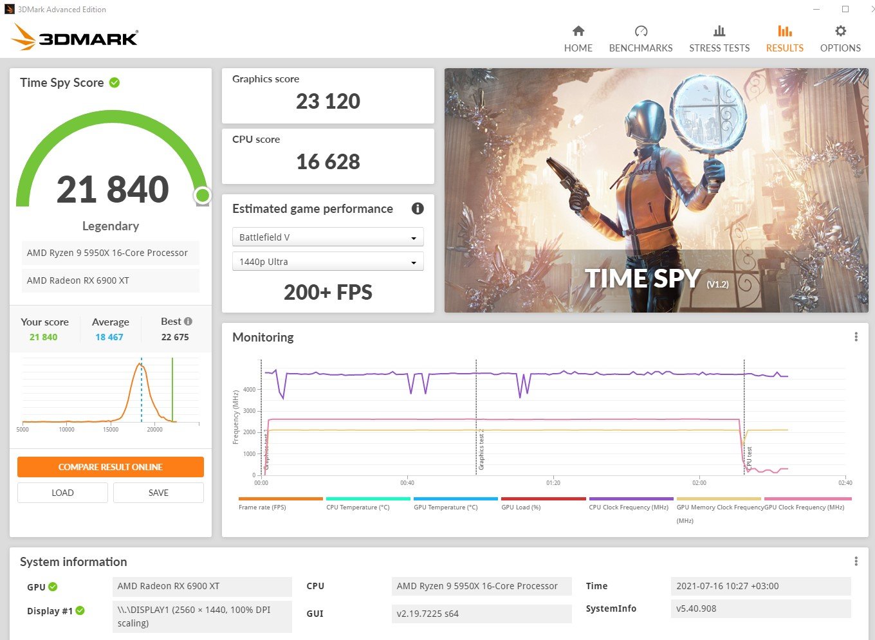Click the GPU field in System information
The width and height of the screenshot is (875, 640).
click(x=202, y=586)
